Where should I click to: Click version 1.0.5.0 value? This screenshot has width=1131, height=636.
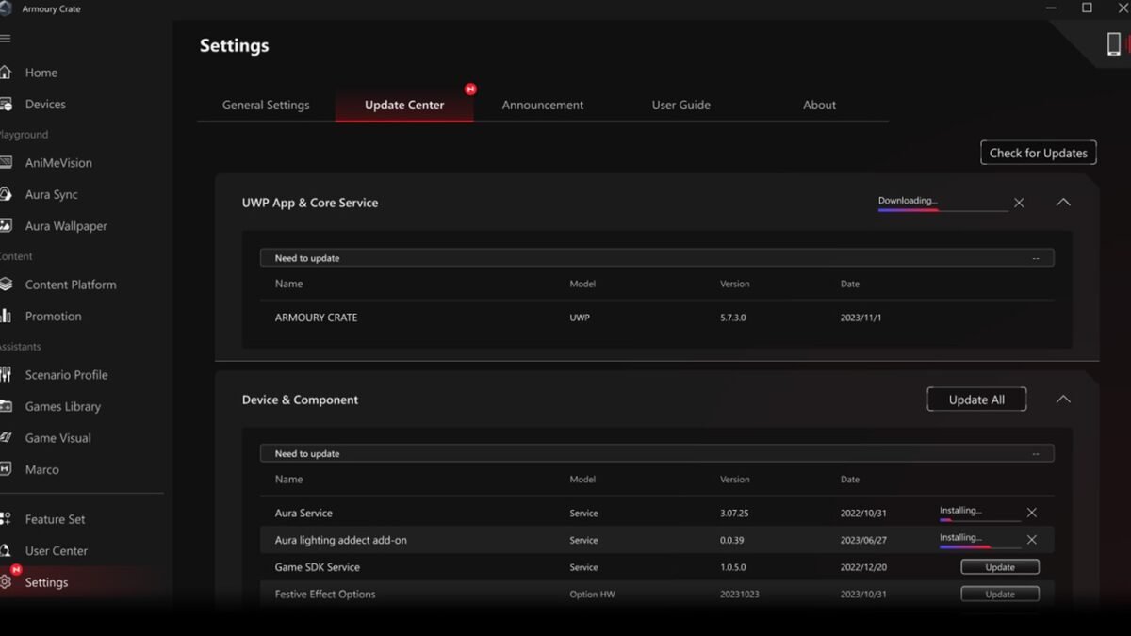732,567
